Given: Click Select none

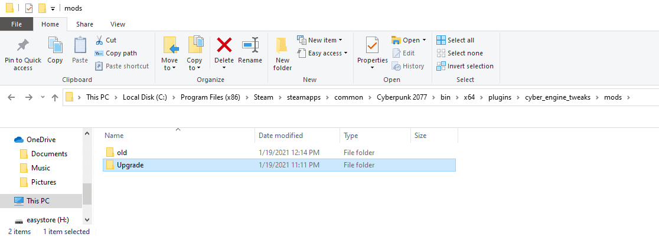Looking at the screenshot, I should pyautogui.click(x=460, y=53).
